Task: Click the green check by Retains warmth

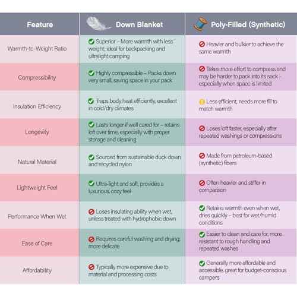Action: [x=202, y=208]
